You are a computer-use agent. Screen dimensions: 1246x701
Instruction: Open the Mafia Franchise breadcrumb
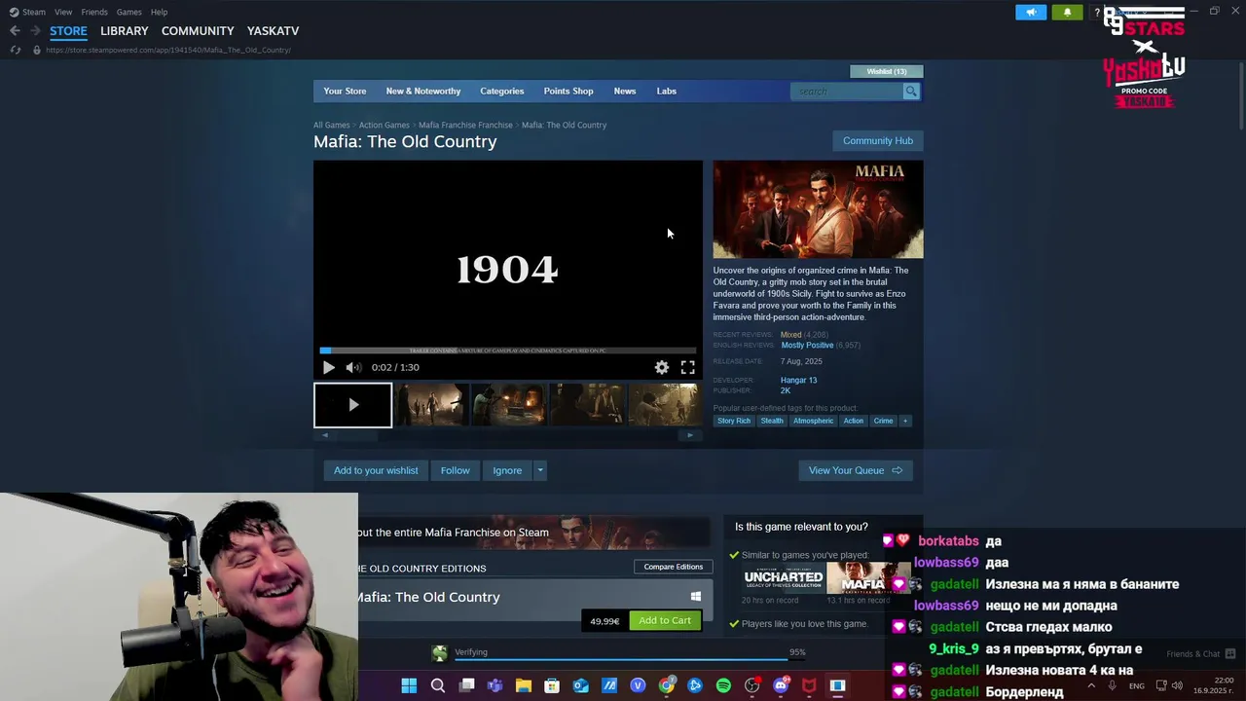coord(465,125)
